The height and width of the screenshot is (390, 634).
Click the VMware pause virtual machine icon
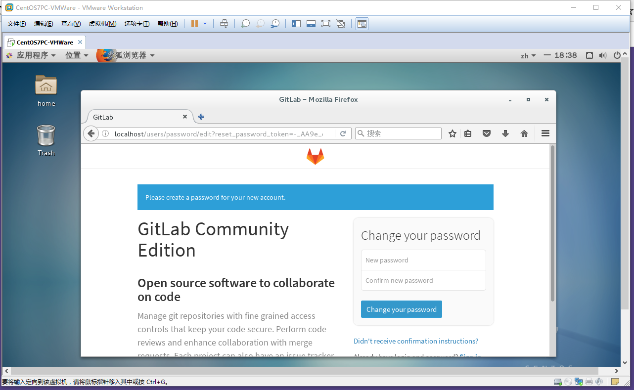tap(194, 24)
